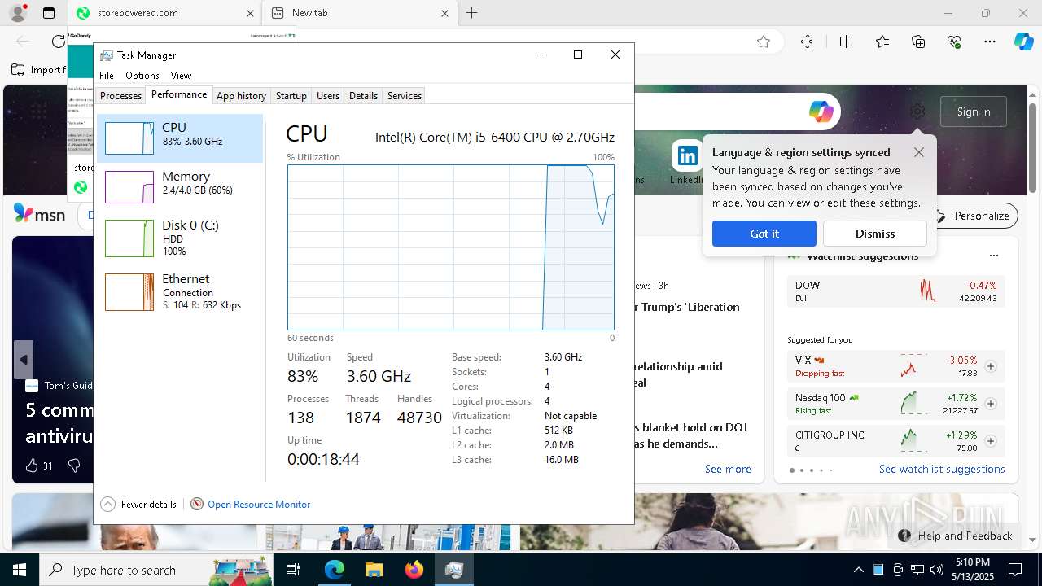Refresh the page in Edge

pyautogui.click(x=58, y=42)
